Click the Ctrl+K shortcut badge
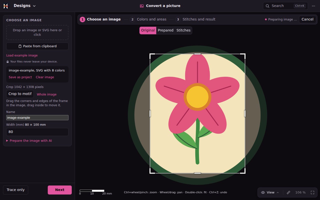Viewport: 320px width, 200px height. [300, 6]
